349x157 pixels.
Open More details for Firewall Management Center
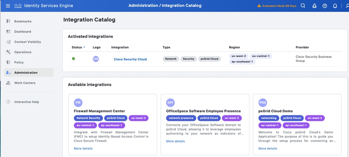coord(83,148)
